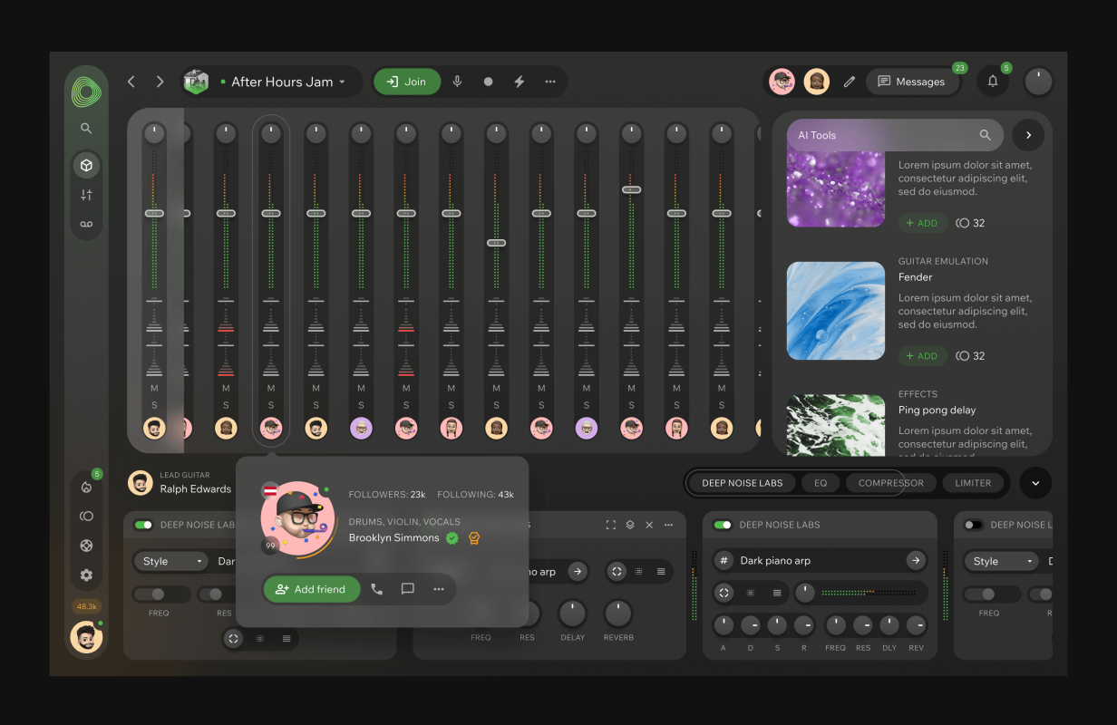Open the mixer sliders icon in sidebar
This screenshot has width=1117, height=725.
tap(86, 195)
